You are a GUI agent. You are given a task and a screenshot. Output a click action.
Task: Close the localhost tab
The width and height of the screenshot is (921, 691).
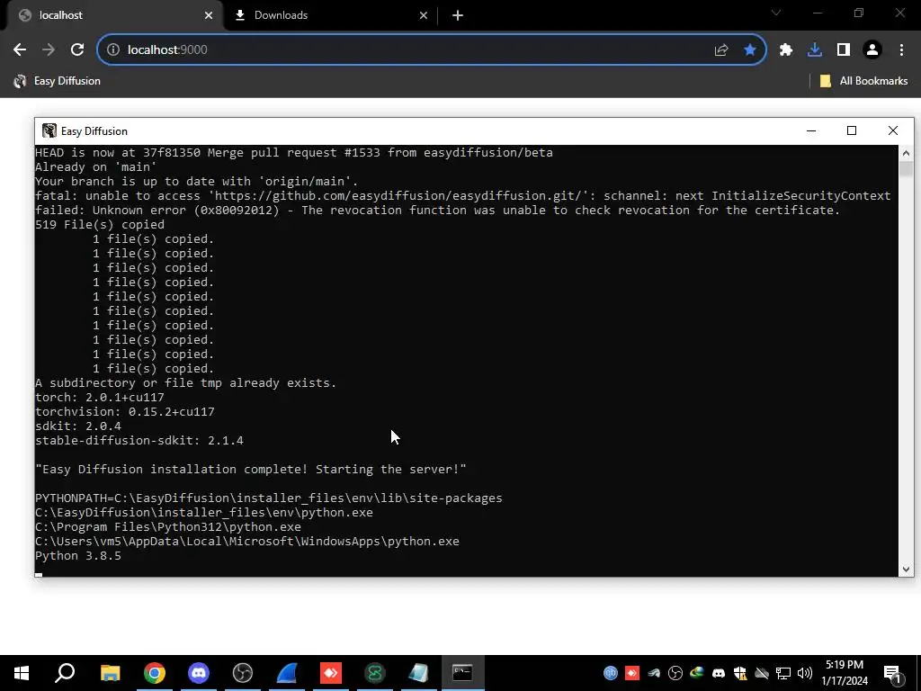click(x=209, y=15)
